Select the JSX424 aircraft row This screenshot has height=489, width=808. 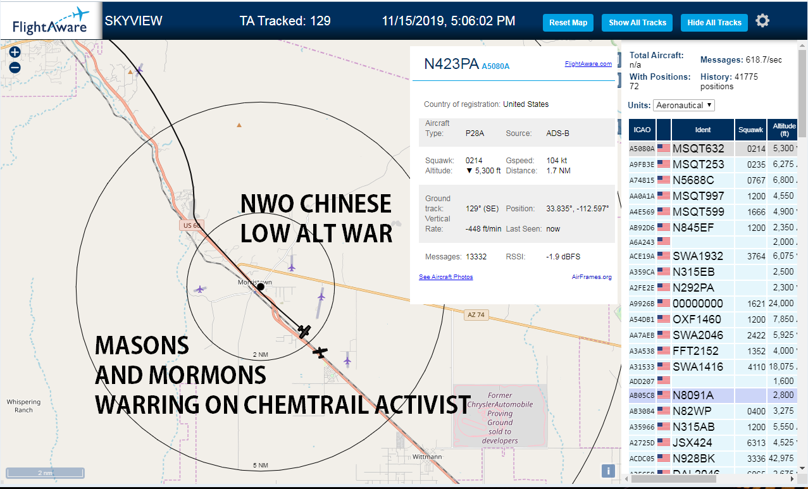coord(714,442)
